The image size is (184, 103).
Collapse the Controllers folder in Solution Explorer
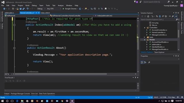tap(145, 28)
